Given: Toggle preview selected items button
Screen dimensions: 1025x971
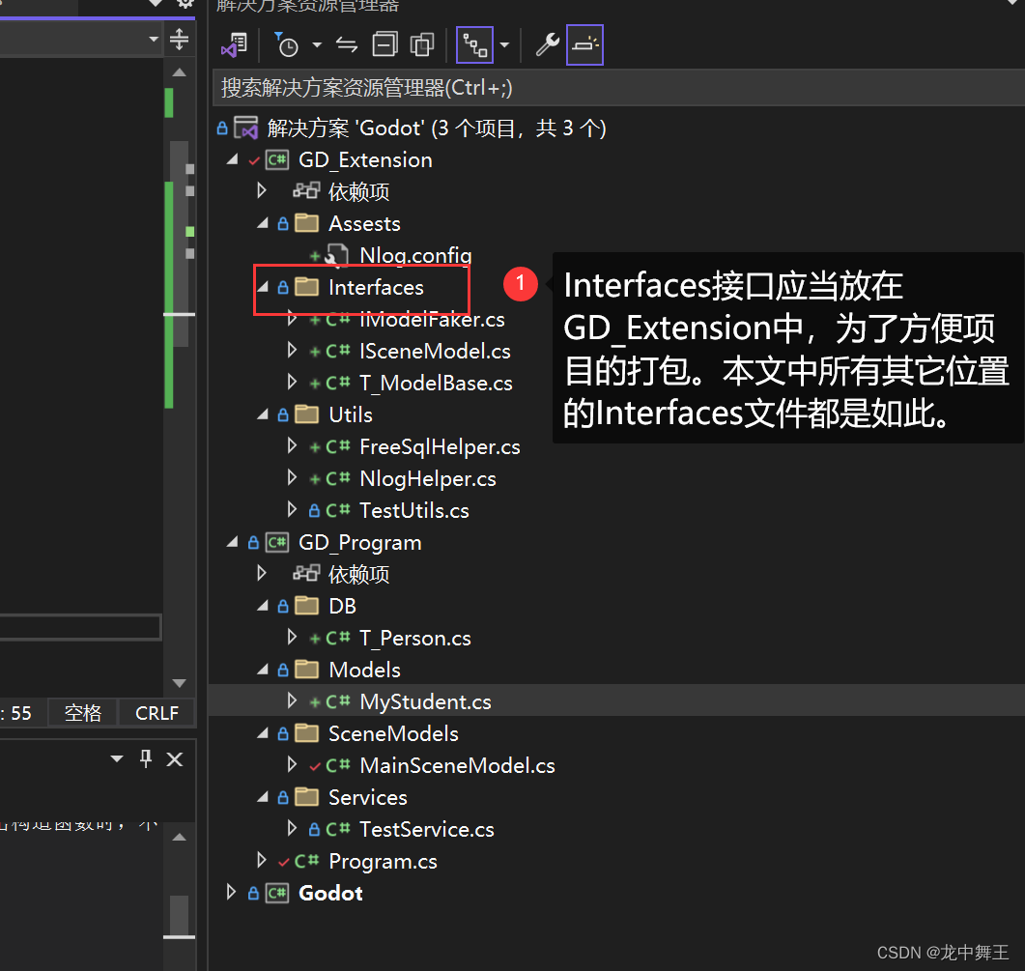Looking at the screenshot, I should point(585,45).
